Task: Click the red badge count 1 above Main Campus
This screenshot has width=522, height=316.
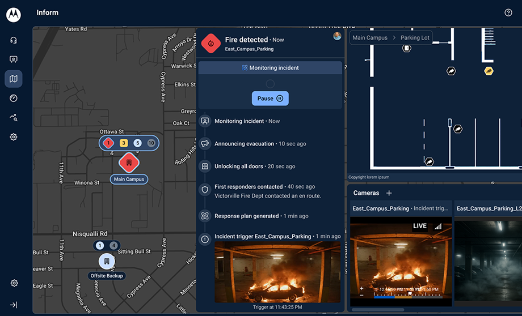Action: coord(109,143)
